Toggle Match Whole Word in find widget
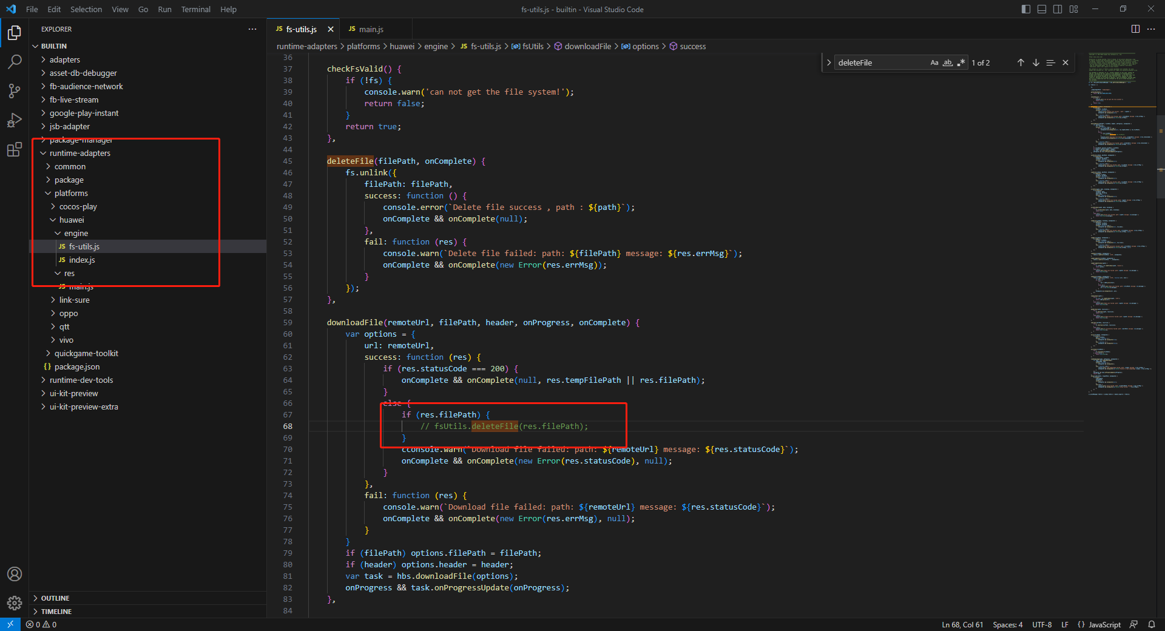This screenshot has width=1165, height=631. pyautogui.click(x=948, y=62)
